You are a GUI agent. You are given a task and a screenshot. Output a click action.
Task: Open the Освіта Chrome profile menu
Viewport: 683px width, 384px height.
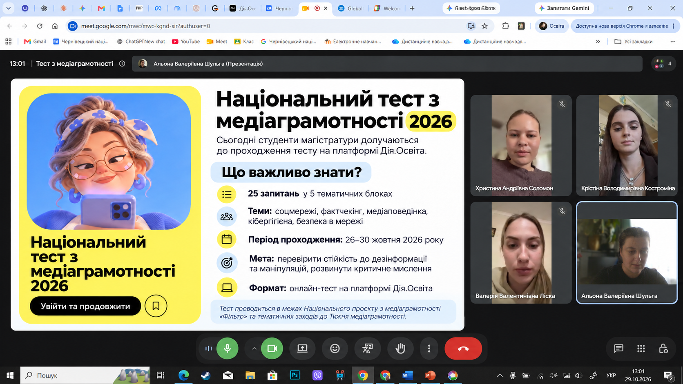551,26
